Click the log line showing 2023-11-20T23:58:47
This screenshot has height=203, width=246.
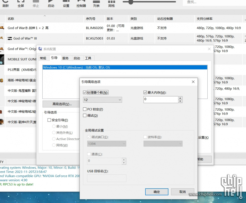(23, 172)
